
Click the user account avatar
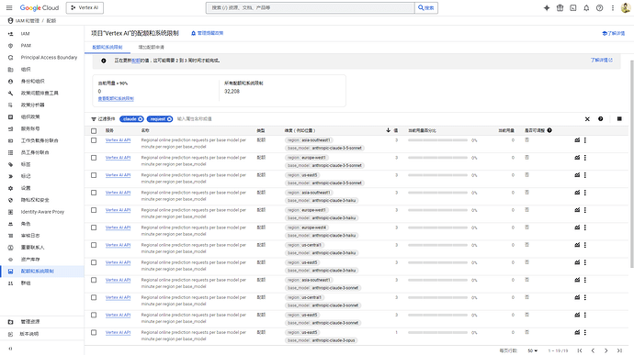click(625, 7)
